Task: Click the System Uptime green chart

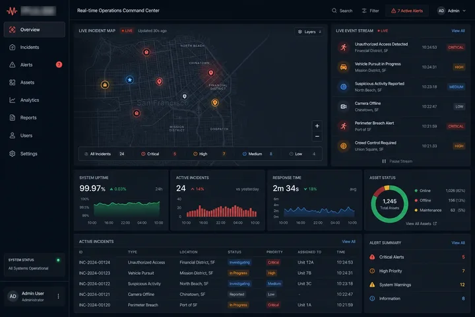Action: coord(127,209)
